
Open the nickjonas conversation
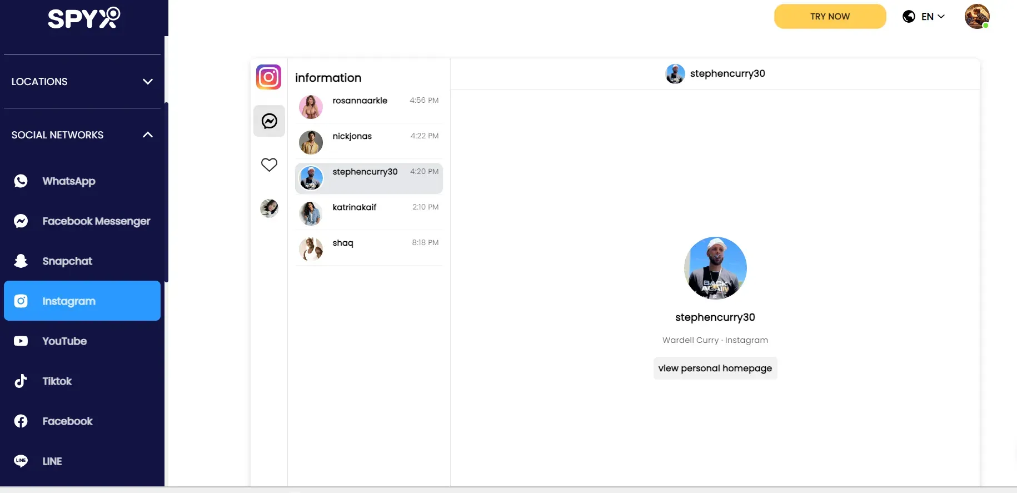(x=369, y=142)
